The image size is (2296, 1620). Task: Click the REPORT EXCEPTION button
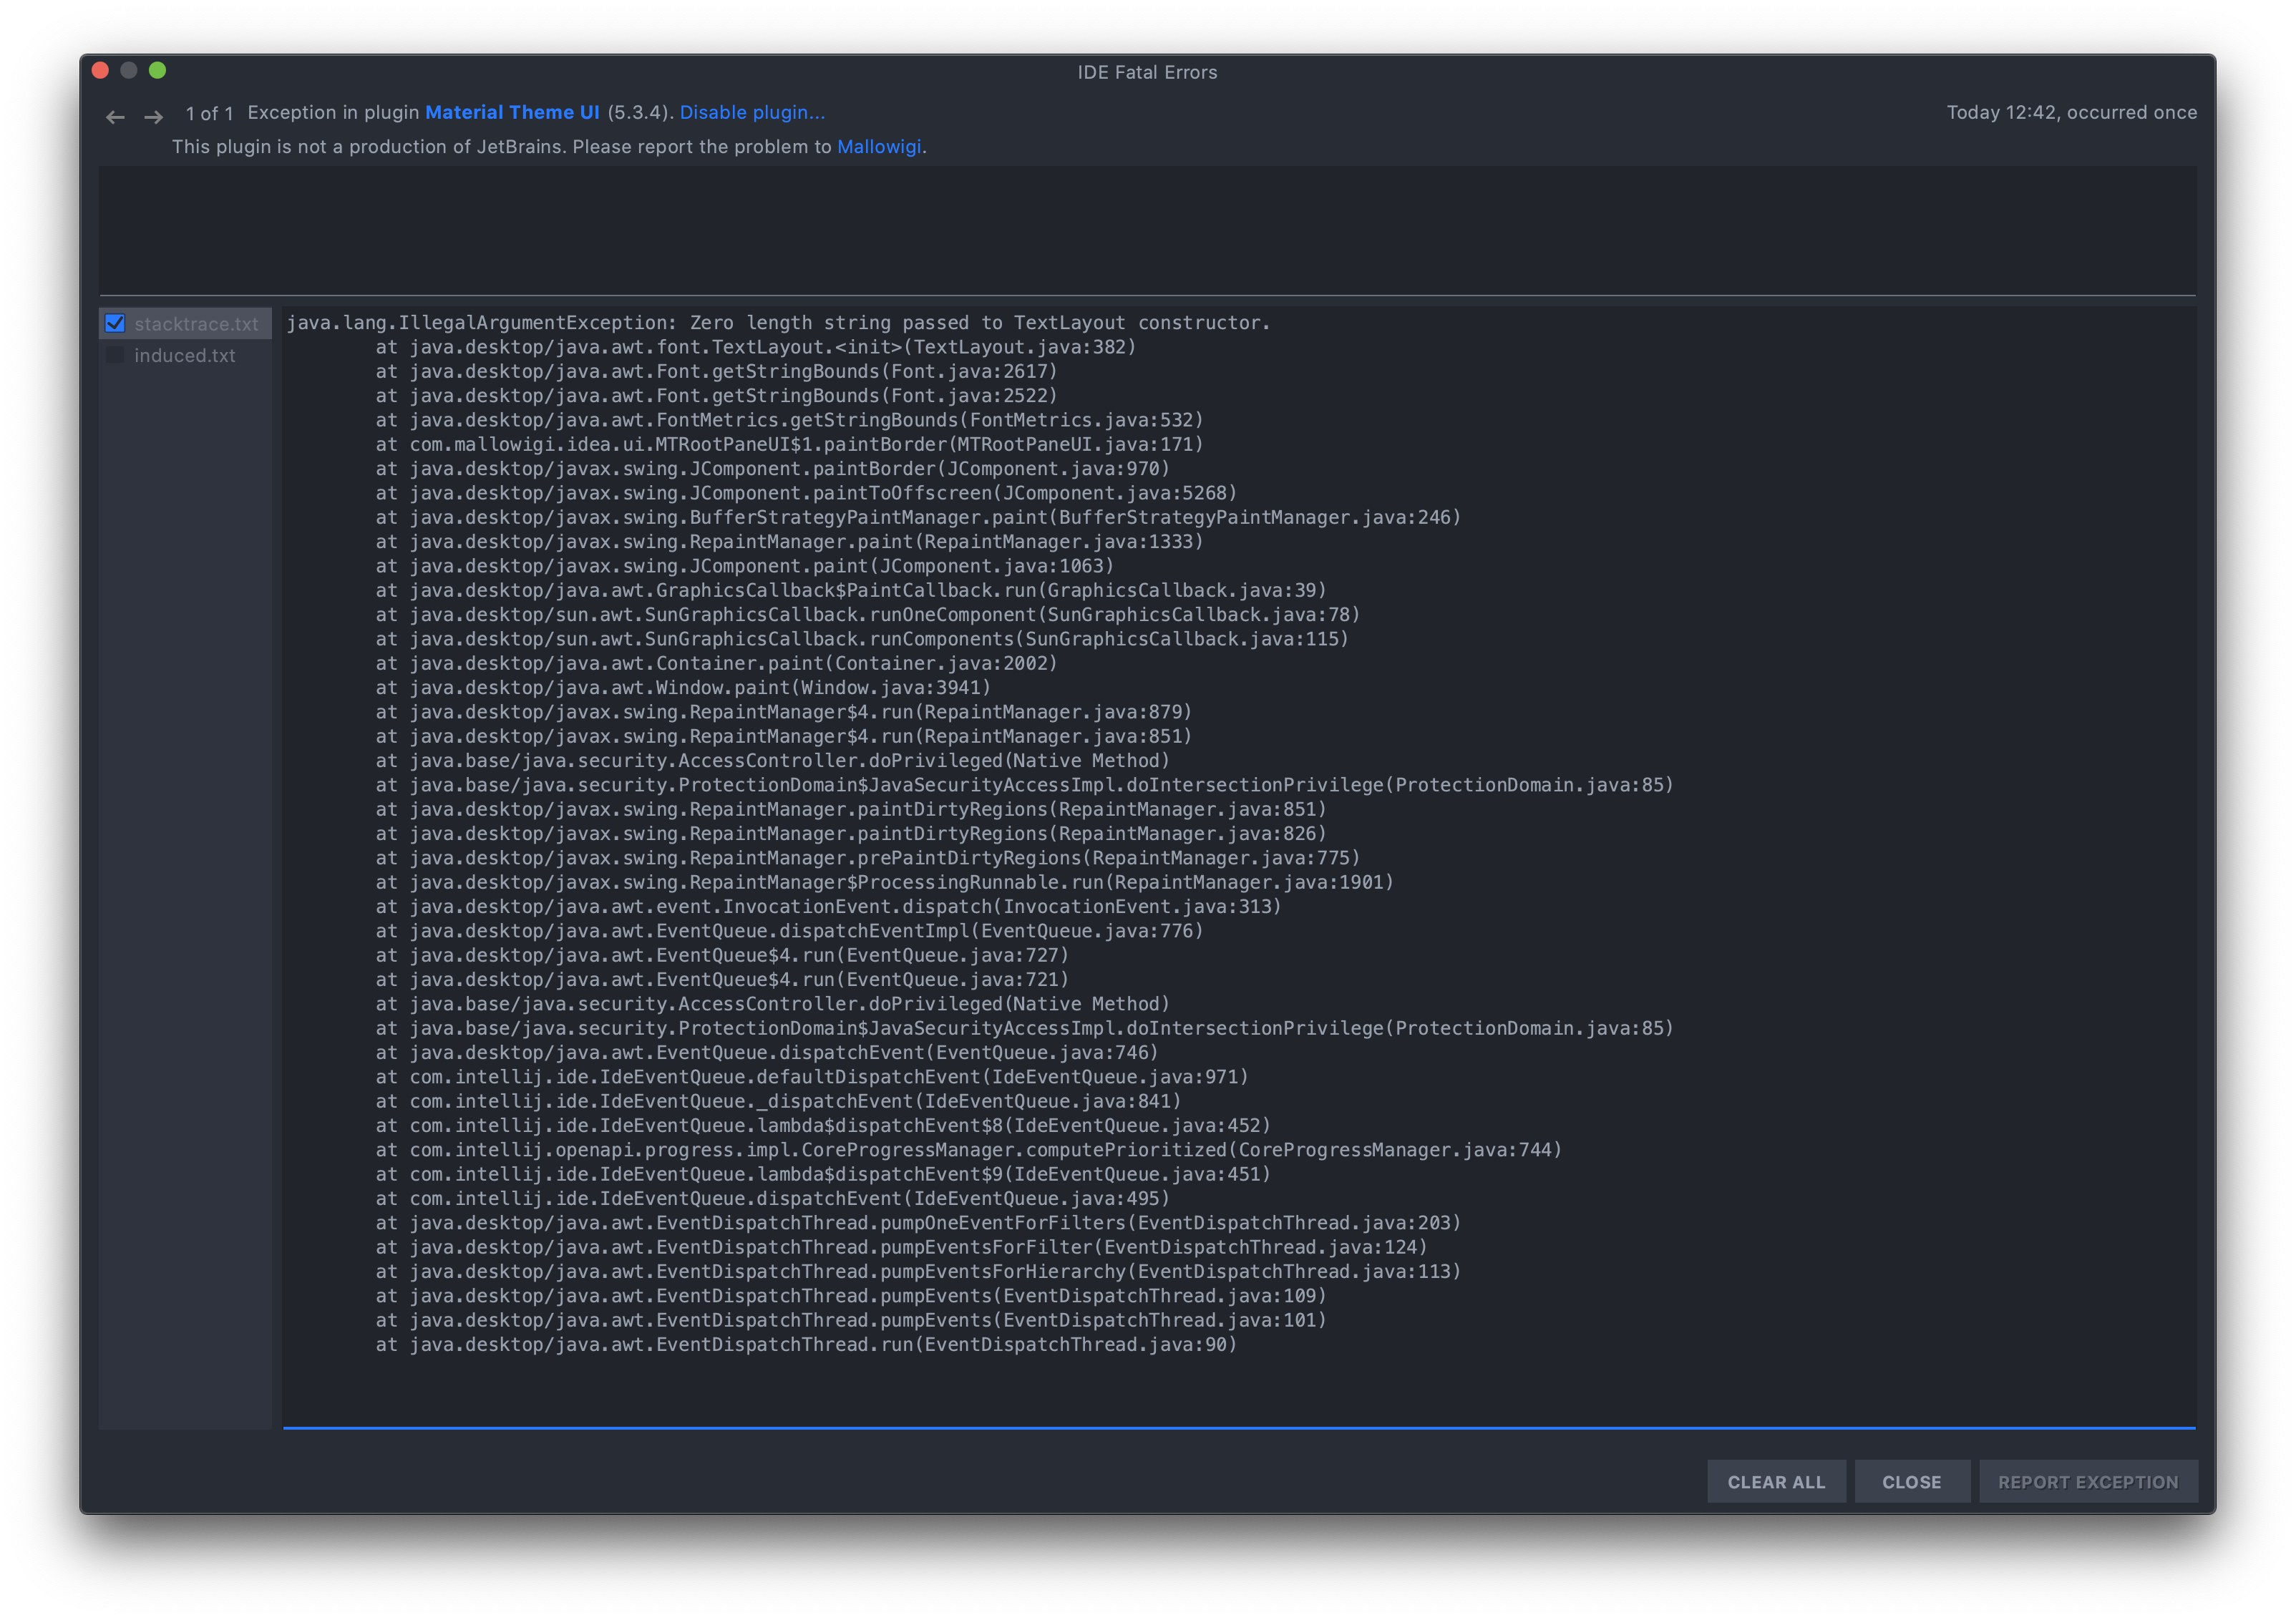(2088, 1481)
